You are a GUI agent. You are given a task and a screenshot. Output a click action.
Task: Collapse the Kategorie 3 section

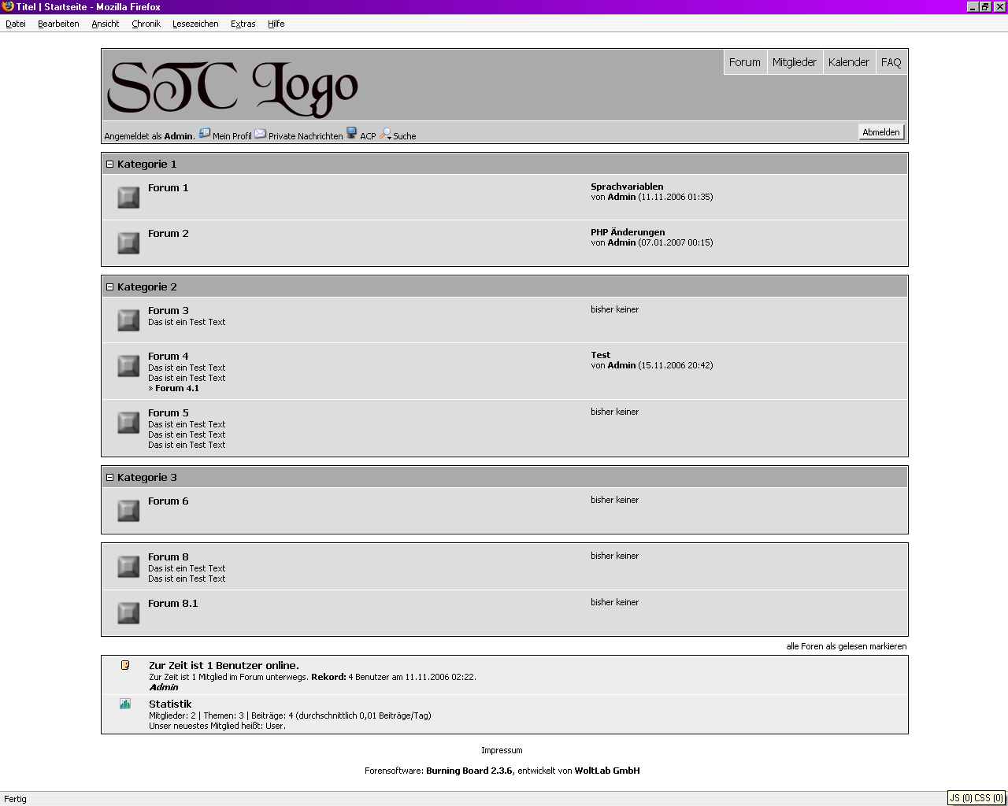(x=110, y=478)
